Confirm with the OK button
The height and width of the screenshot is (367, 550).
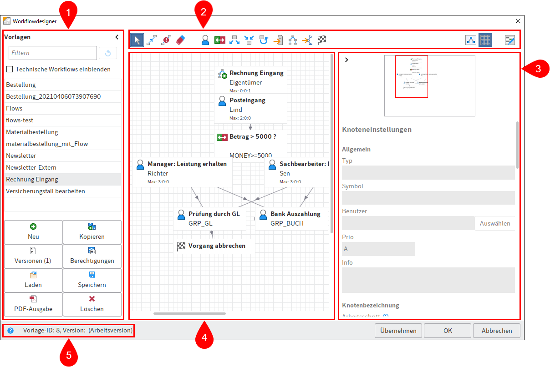point(448,331)
